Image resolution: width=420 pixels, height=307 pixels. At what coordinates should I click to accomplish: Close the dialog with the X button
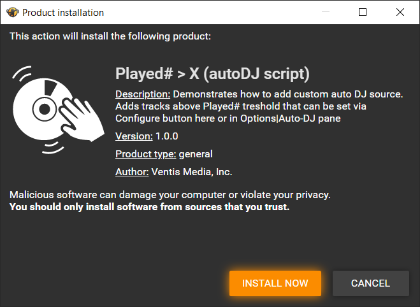400,12
